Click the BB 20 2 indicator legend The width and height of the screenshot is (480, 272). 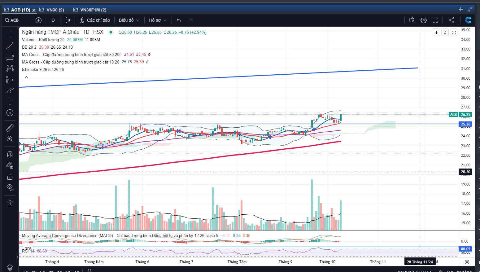click(x=29, y=47)
